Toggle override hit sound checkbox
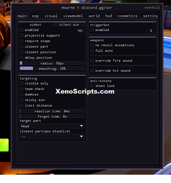Viewport: 171px width, 183px height. (92, 71)
